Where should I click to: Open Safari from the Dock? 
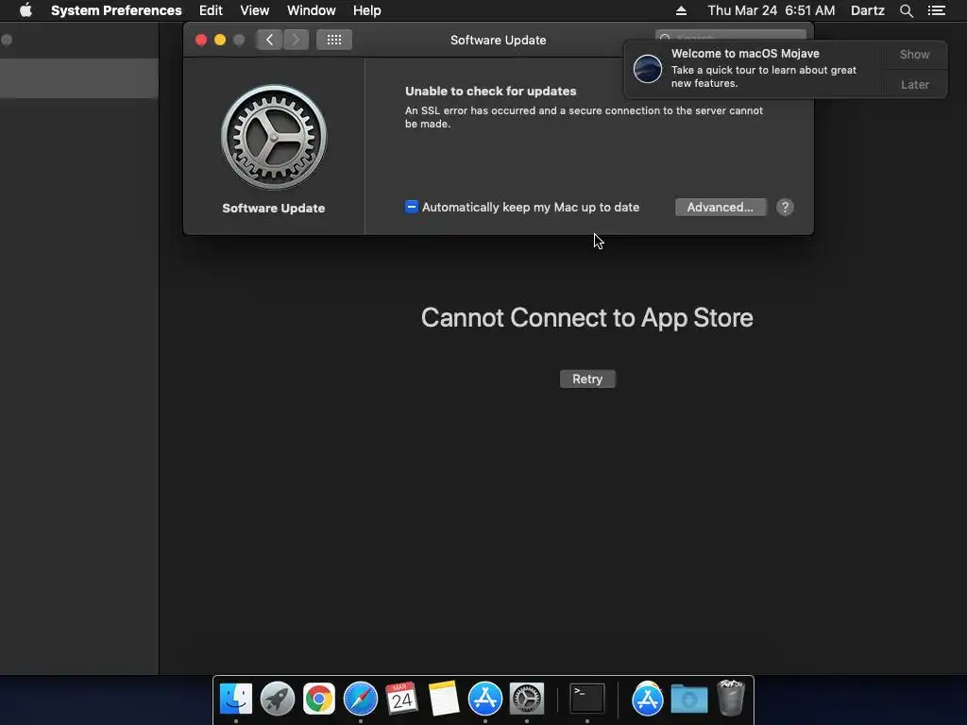[x=361, y=700]
